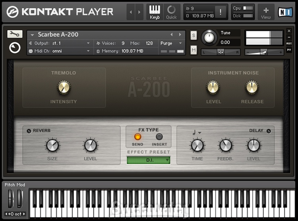This screenshot has height=221, width=298.
Task: Click the Max voices value 128
Action: (149, 43)
